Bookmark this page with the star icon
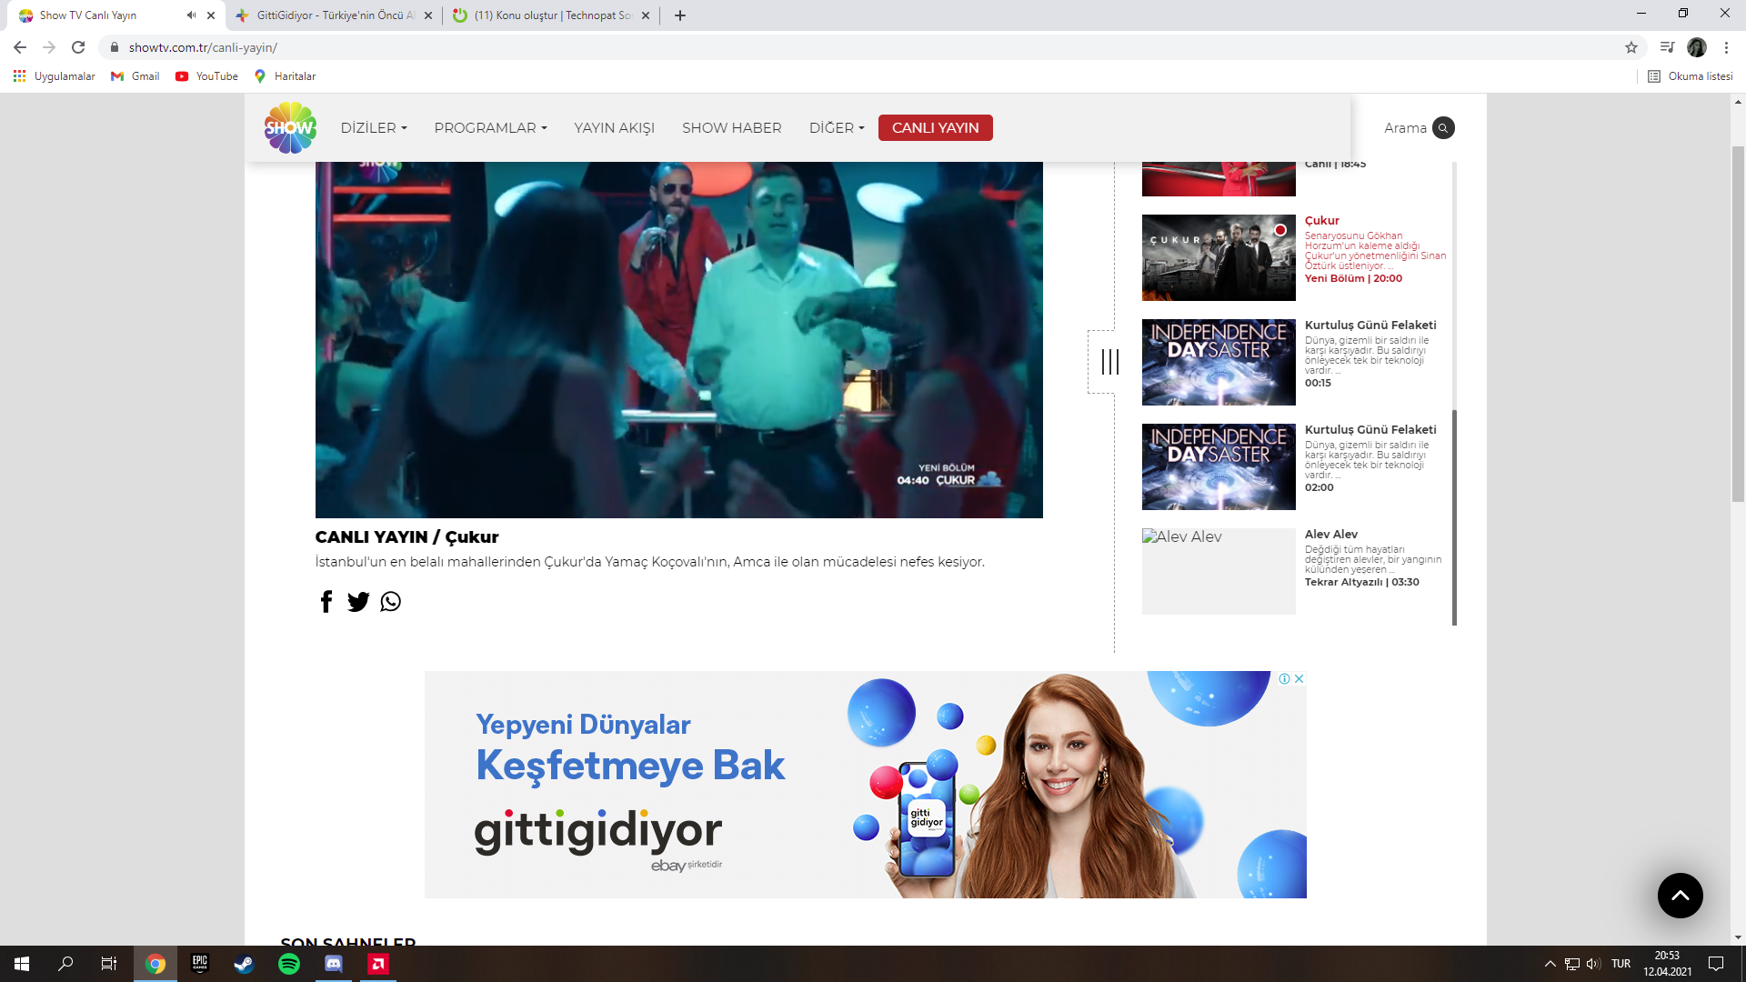Screen dimensions: 1746x982 [1631, 47]
